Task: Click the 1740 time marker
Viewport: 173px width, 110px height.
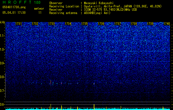Action: click(167, 24)
